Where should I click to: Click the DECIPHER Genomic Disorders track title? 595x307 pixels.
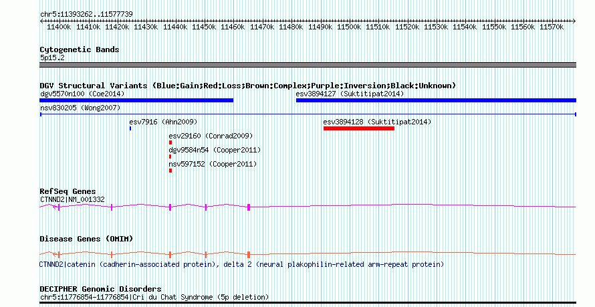(100, 289)
